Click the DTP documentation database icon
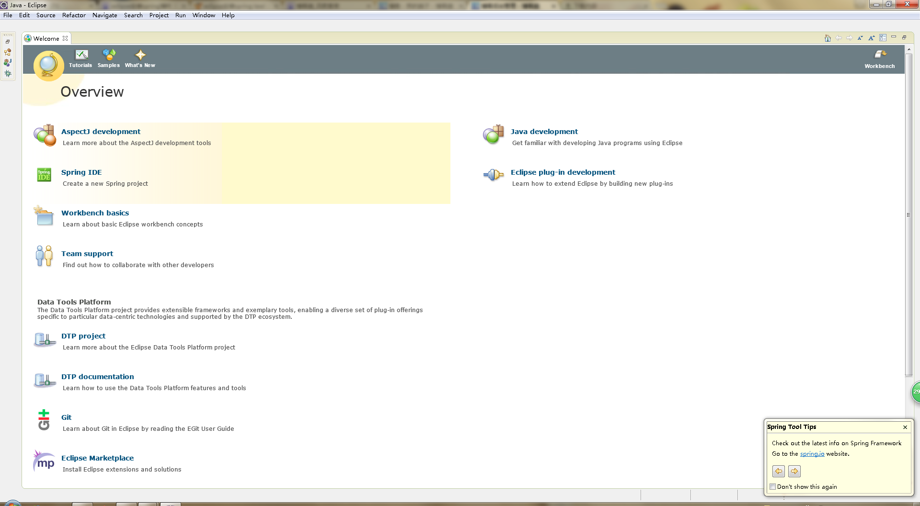The height and width of the screenshot is (506, 920). 45,380
